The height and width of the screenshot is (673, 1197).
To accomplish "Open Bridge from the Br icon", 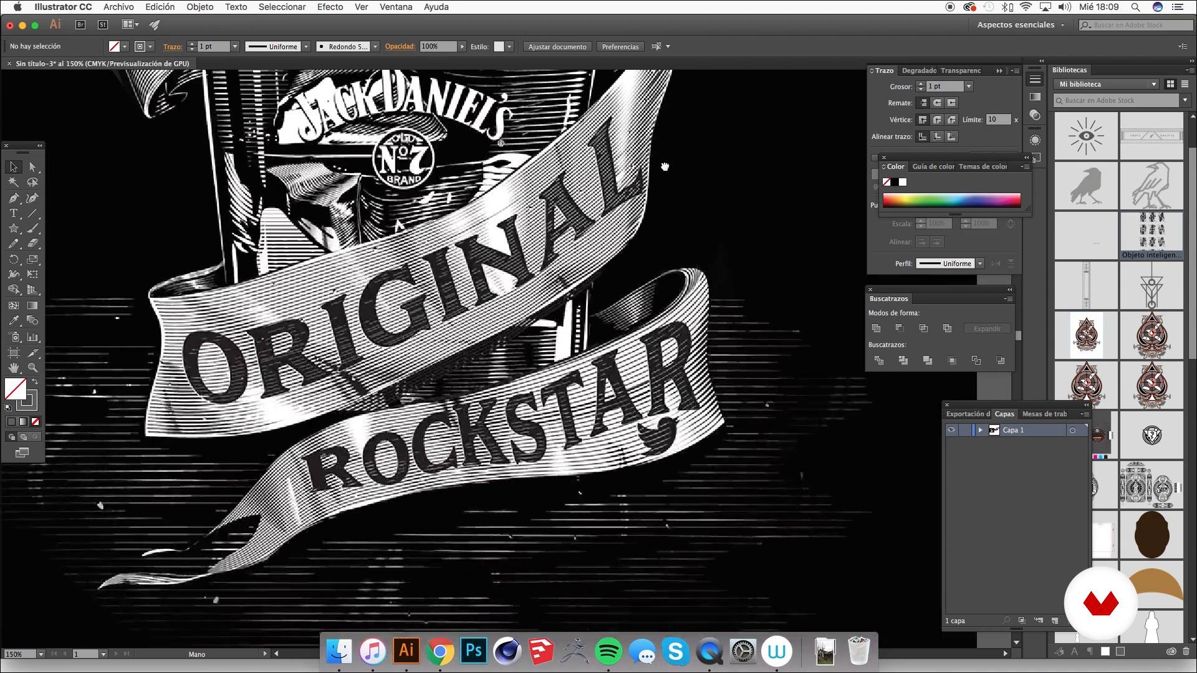I will (80, 24).
